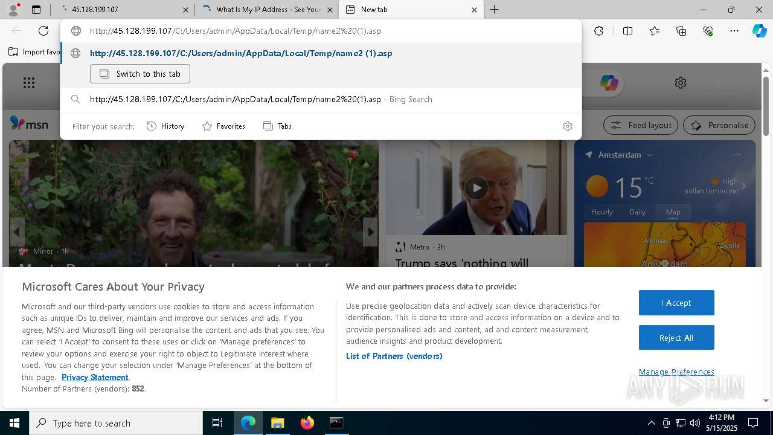773x435 pixels.
Task: Open the notification center icon
Action: (753, 423)
